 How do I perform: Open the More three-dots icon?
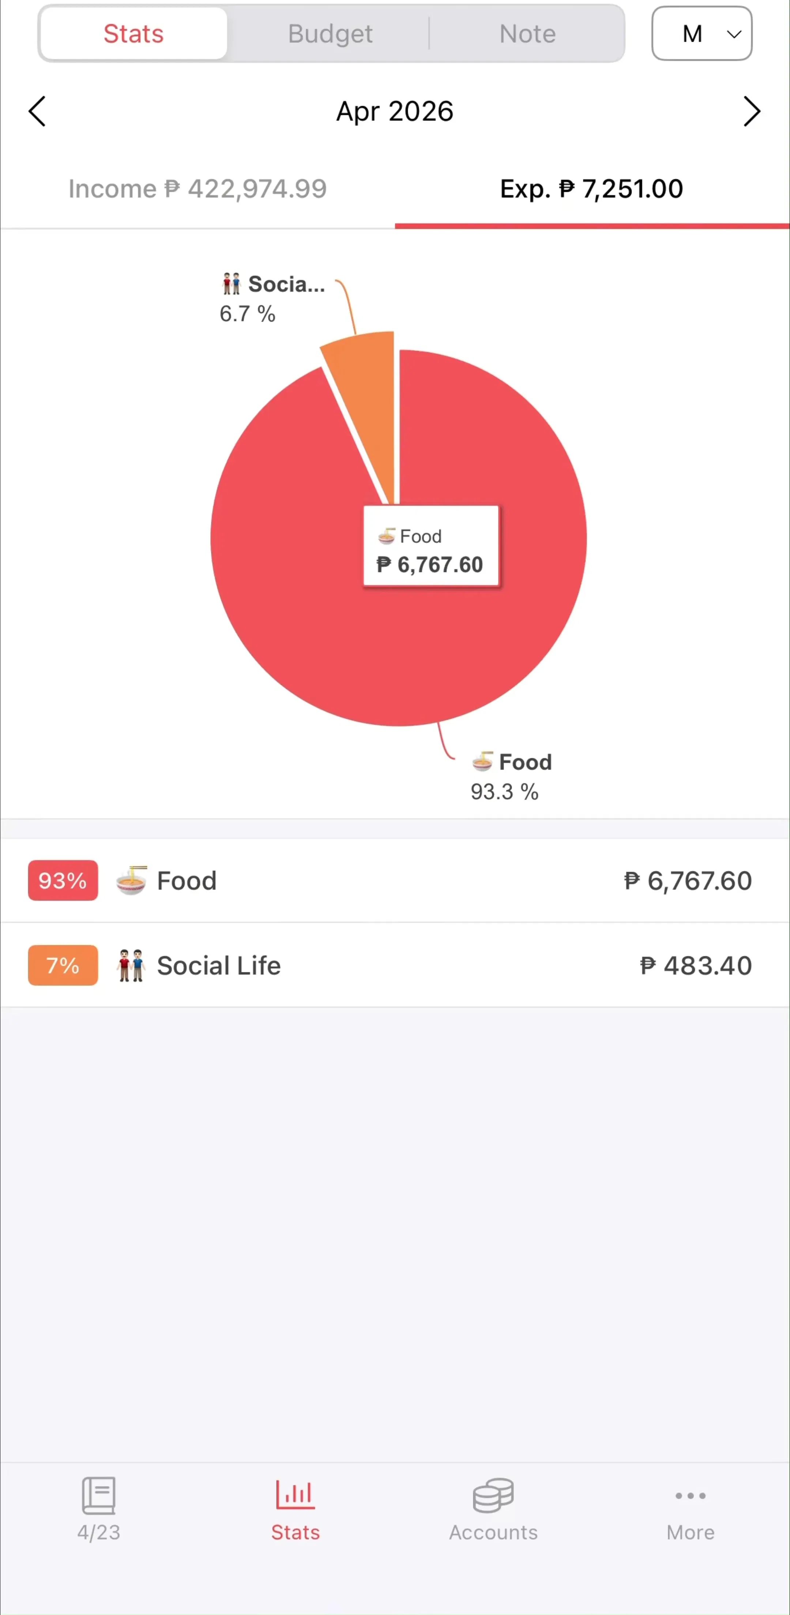(x=691, y=1495)
